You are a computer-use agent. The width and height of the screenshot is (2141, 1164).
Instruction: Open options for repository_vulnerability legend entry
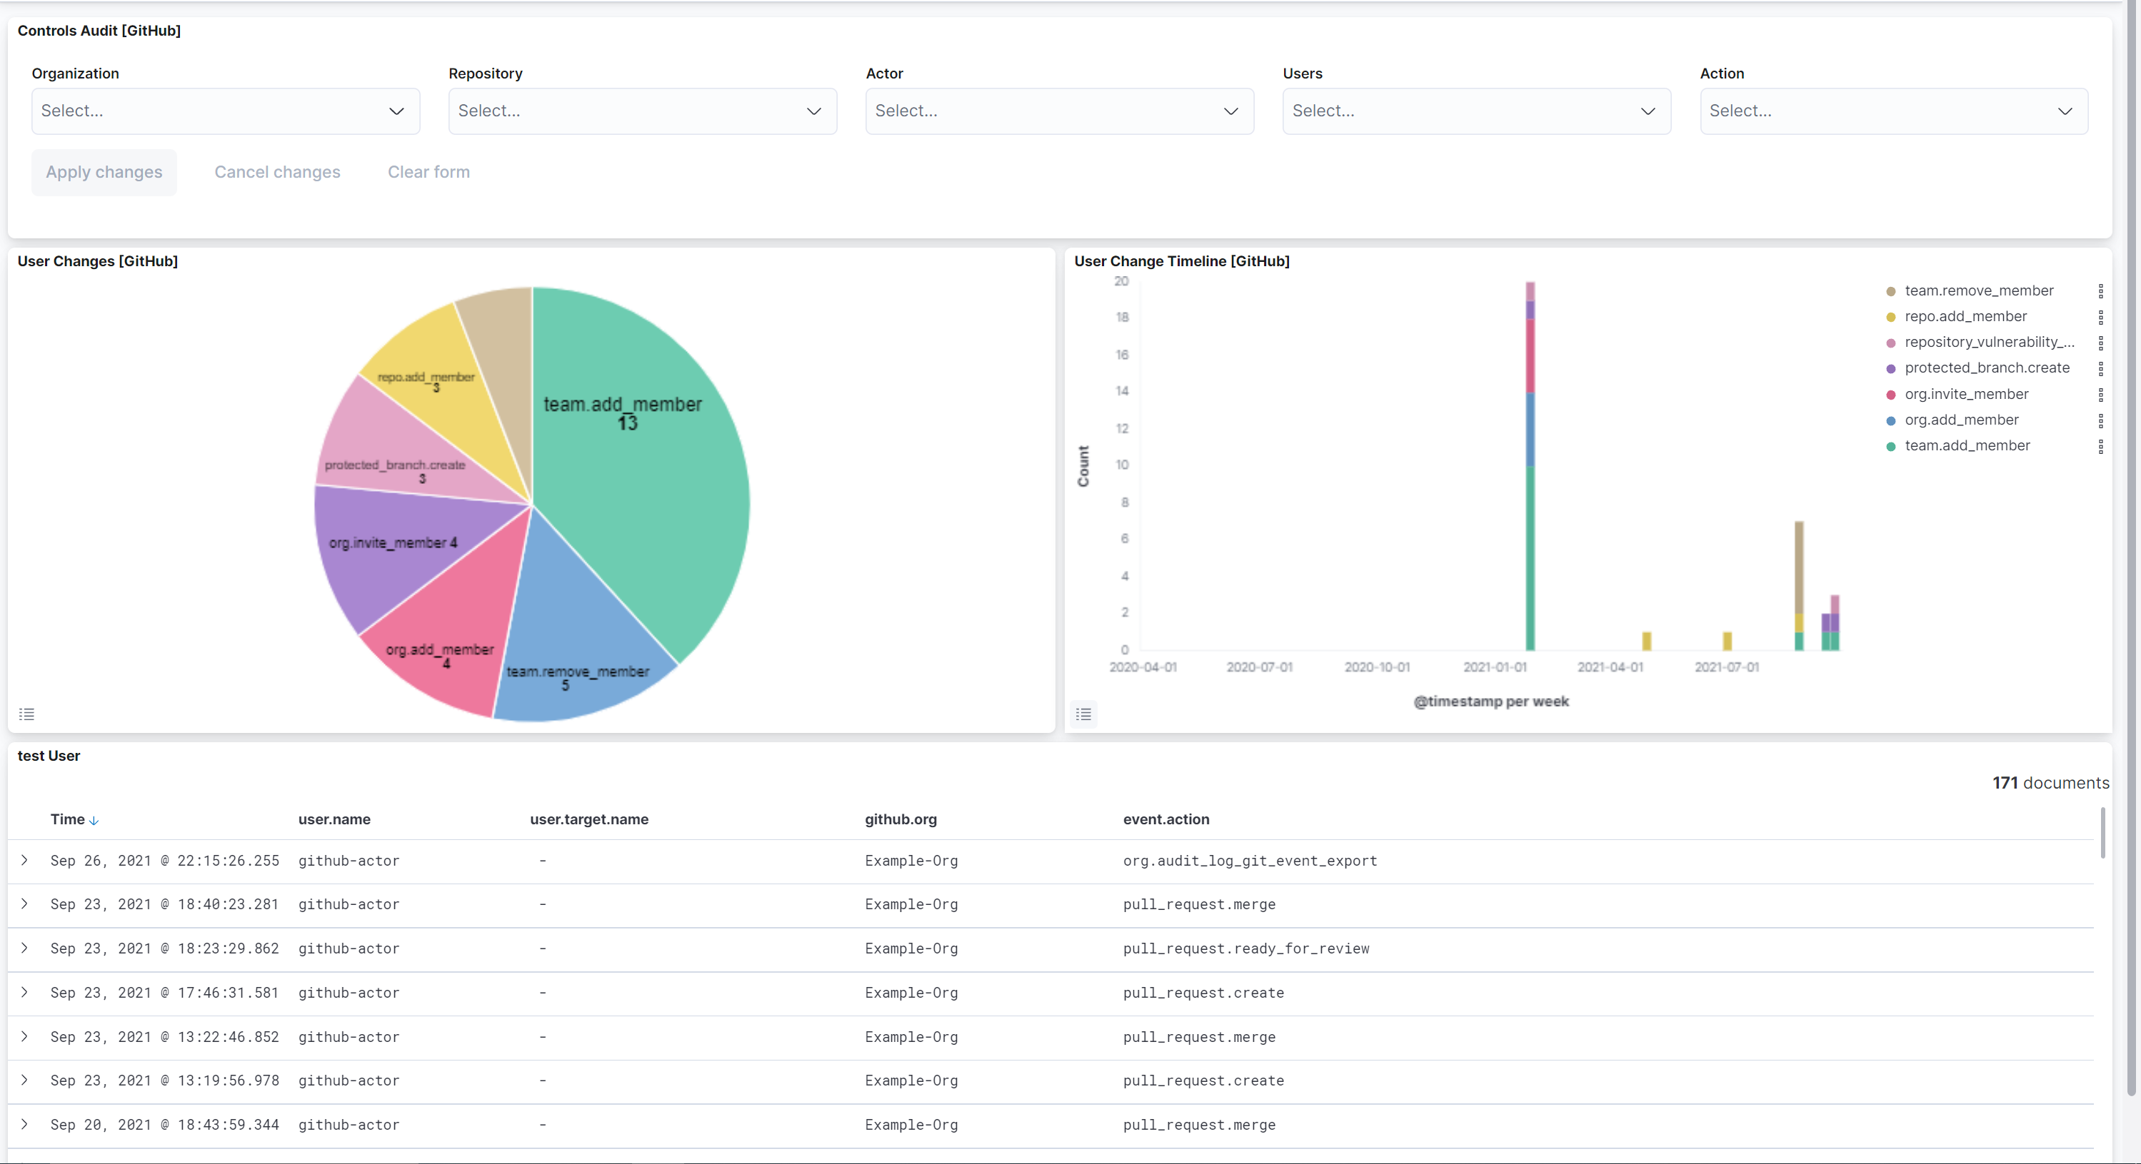2100,343
